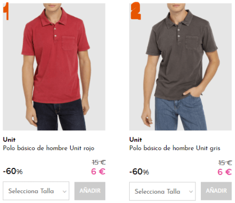Click AÑADIR button for the red polo

(x=90, y=191)
